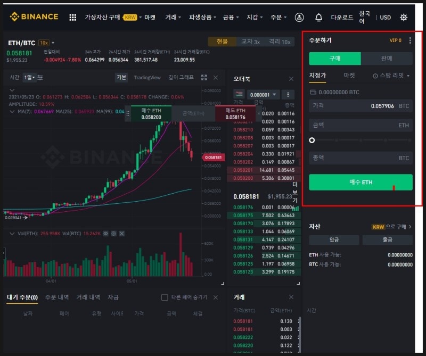Select the Limit (지정가) order tab
426x356 pixels.
click(317, 76)
